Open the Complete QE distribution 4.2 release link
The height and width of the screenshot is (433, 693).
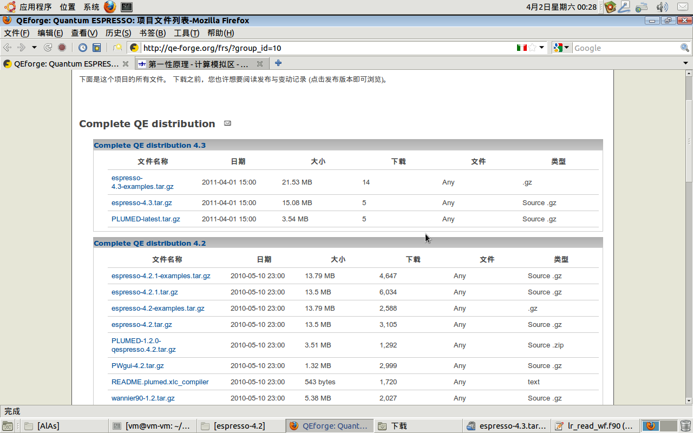coord(149,243)
